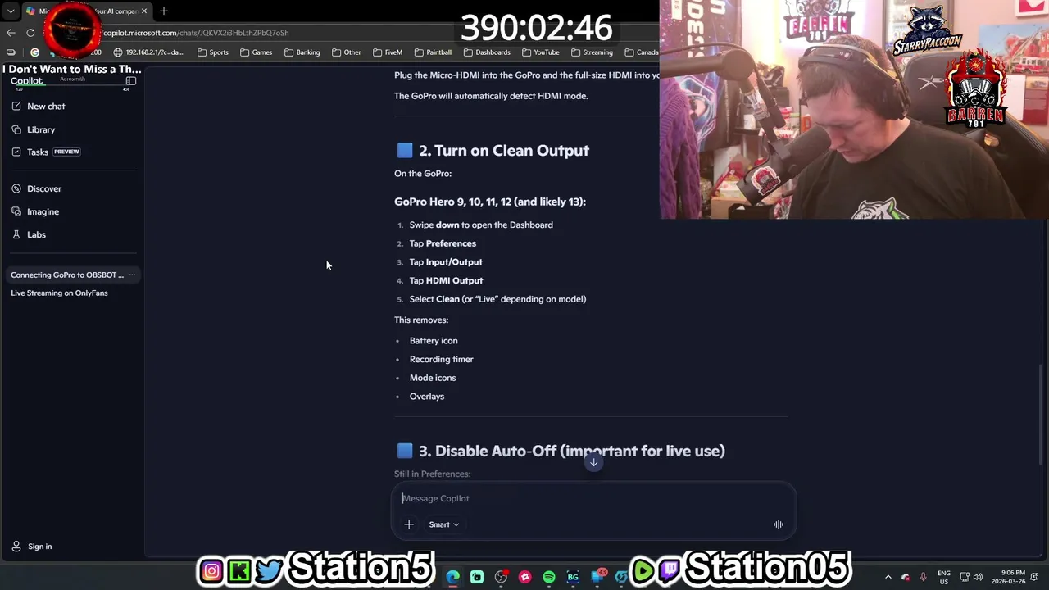This screenshot has width=1049, height=590.
Task: Open Microsoft Edge from taskbar
Action: 452,577
